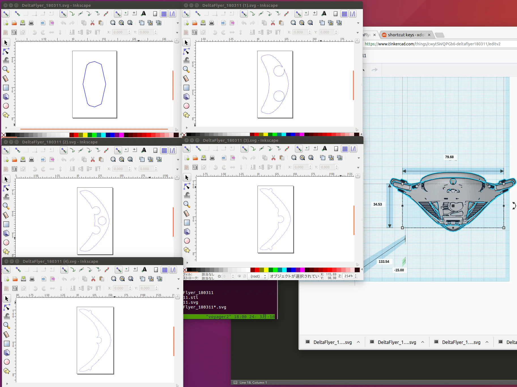517x387 pixels.
Task: Choose Tweak tool in (4).svg window
Action: [x=7, y=316]
